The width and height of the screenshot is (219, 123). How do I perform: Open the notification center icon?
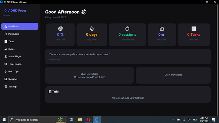[x=214, y=120]
